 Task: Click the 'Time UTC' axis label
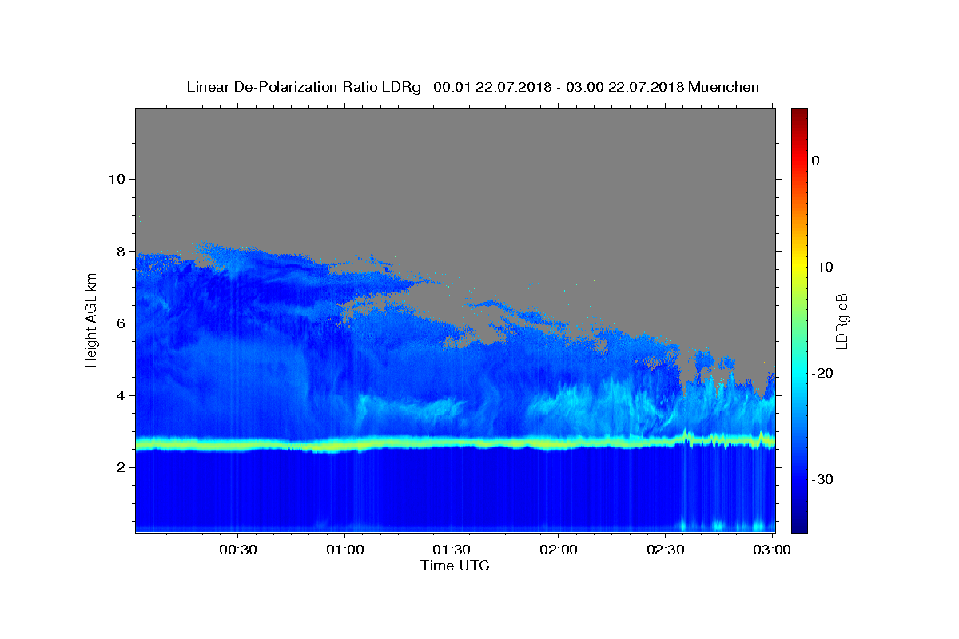[x=455, y=566]
